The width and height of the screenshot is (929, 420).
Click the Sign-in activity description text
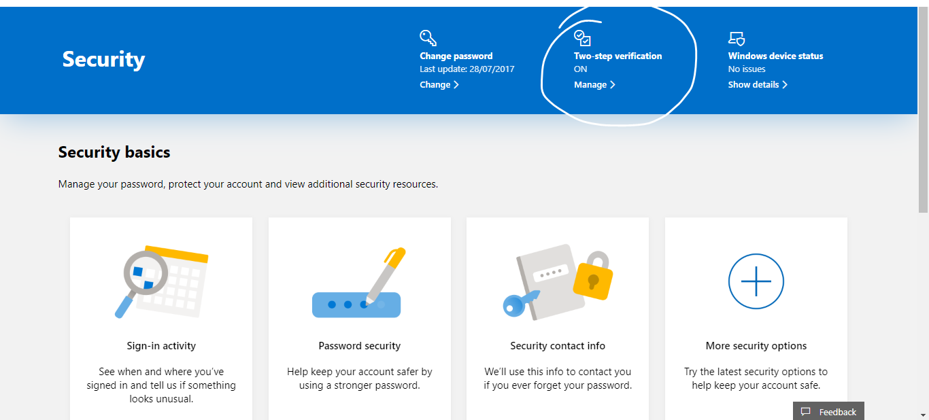[x=161, y=385]
